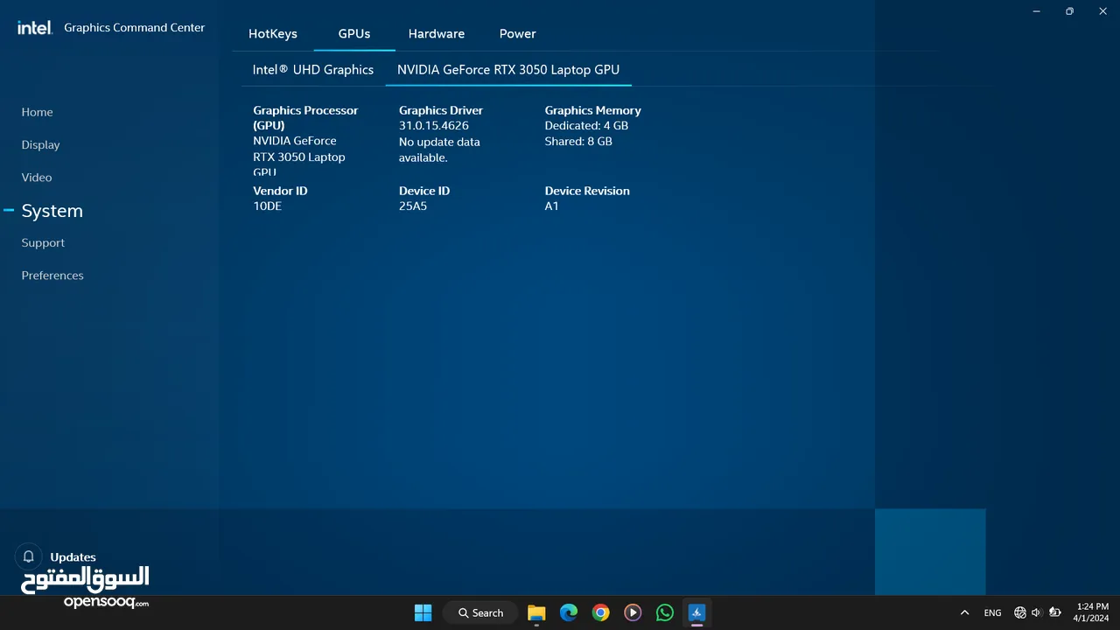Image resolution: width=1120 pixels, height=630 pixels.
Task: Open the network globe tray icon
Action: 1020,612
